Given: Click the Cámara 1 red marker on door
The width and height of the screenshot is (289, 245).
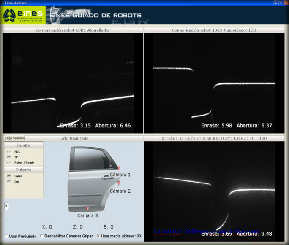Looking at the screenshot, I should [119, 168].
